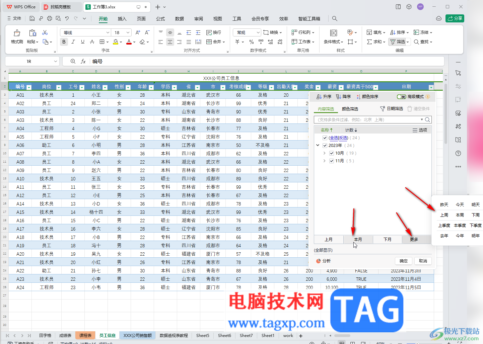Click the three-dot more icon in right sidebar

tap(458, 167)
